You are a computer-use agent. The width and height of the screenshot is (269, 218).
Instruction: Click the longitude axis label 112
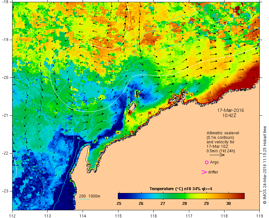[12, 216]
